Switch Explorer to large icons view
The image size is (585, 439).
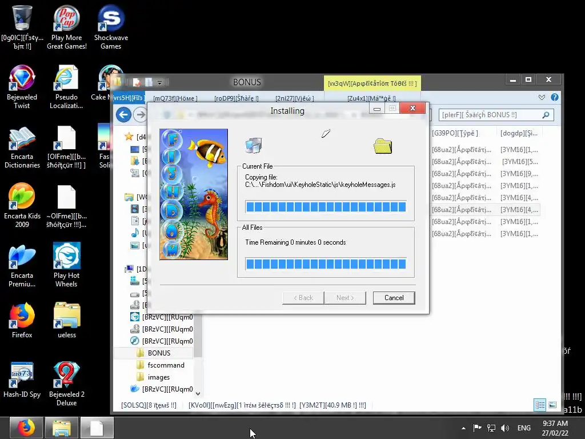pos(552,405)
